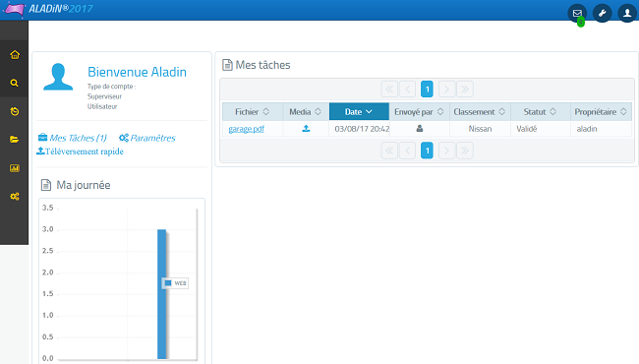This screenshot has height=364, width=639.
Task: Sort tasks by Statut column
Action: [540, 112]
